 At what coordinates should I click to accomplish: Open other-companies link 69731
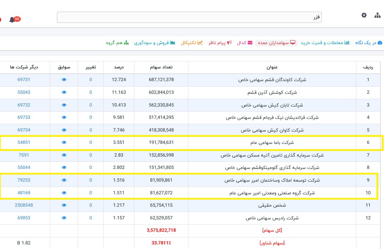tap(24, 80)
